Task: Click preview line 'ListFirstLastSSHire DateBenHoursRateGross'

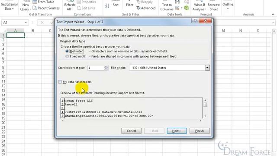Action: [103, 112]
